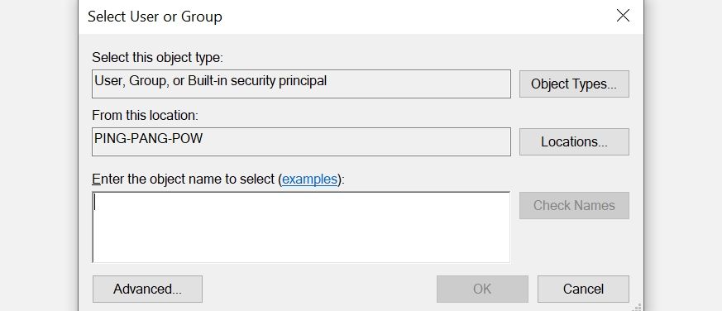The width and height of the screenshot is (722, 311).
Task: Select the 'User, Group, or Built-in' text
Action: click(210, 81)
